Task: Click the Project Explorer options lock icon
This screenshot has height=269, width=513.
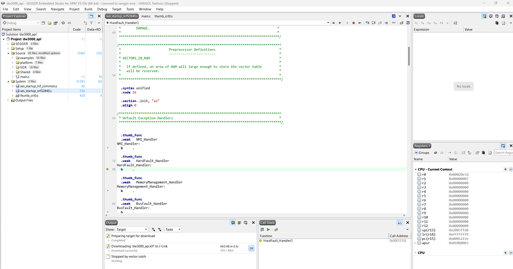Action: point(56,23)
